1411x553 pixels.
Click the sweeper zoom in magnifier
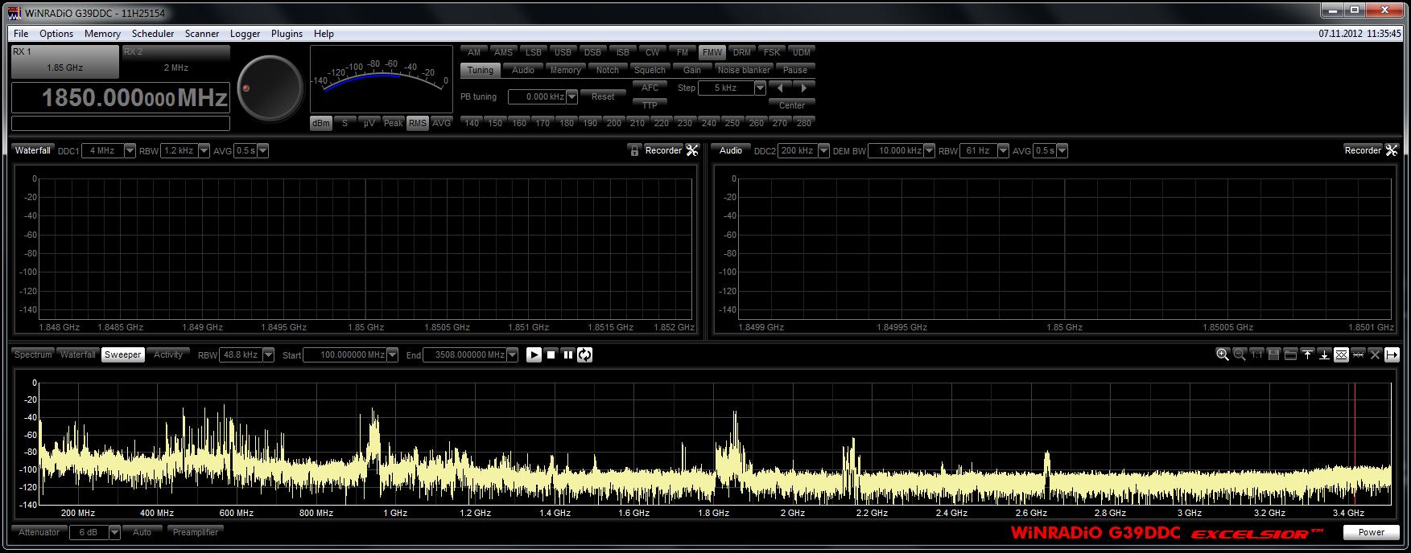pyautogui.click(x=1223, y=354)
